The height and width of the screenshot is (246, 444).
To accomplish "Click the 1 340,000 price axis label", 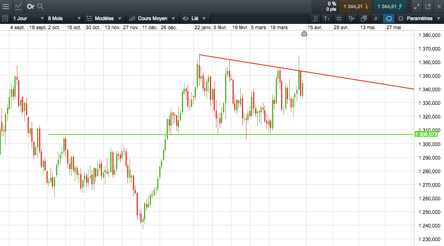I will (x=429, y=89).
